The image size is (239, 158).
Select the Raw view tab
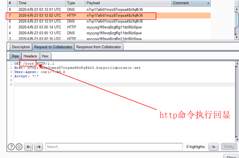point(16,56)
